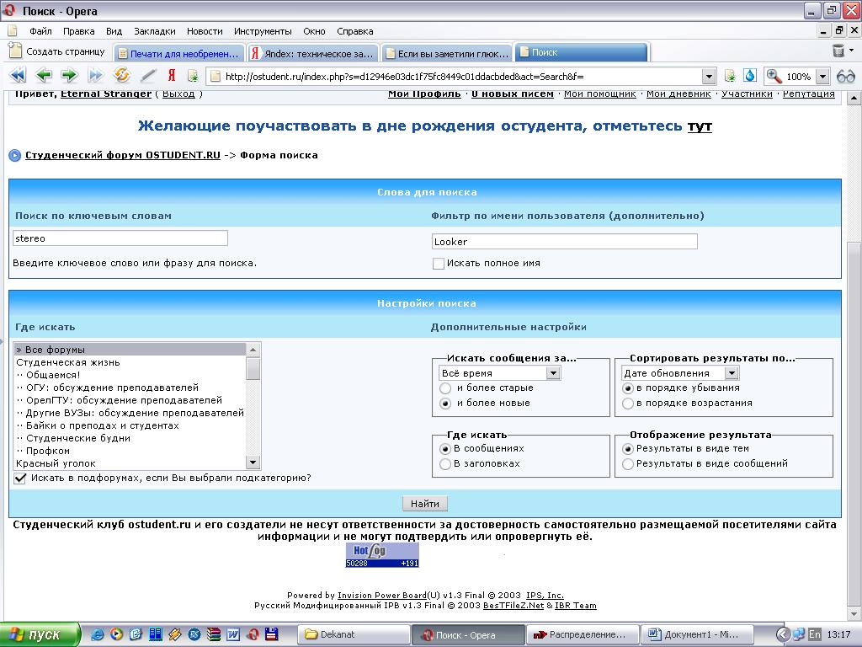Open the 100% zoom level dropdown

point(822,77)
